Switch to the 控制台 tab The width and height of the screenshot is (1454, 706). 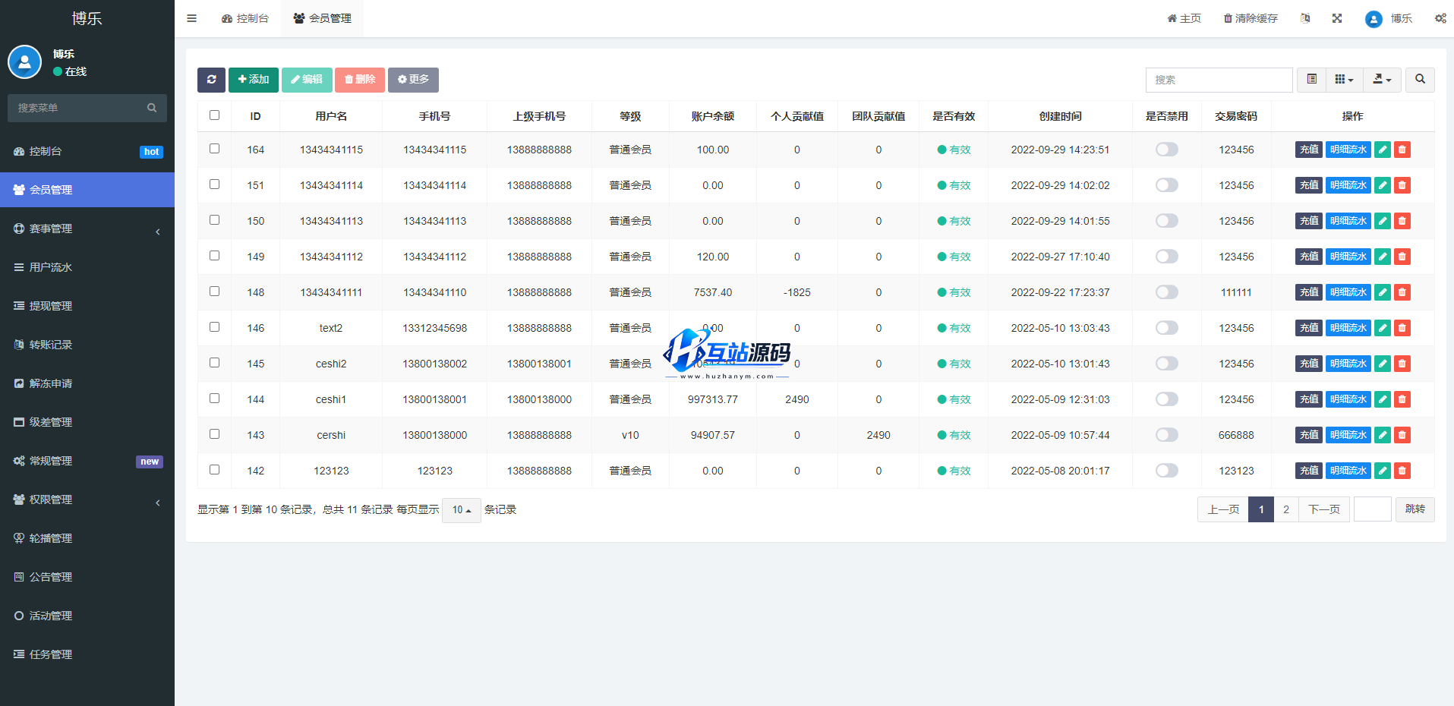point(245,18)
